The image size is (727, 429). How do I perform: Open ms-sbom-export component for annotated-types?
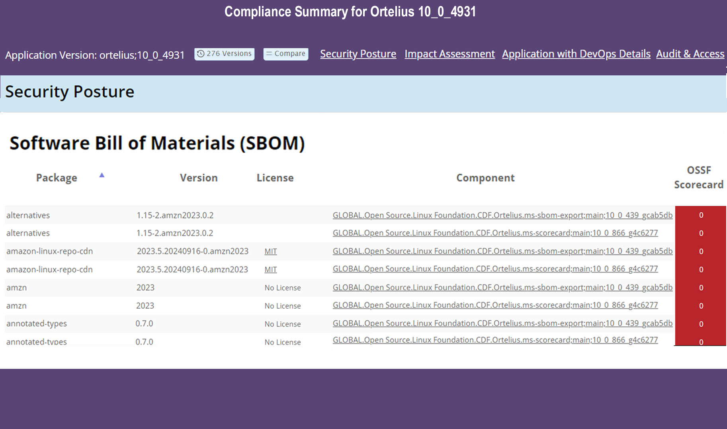point(502,323)
